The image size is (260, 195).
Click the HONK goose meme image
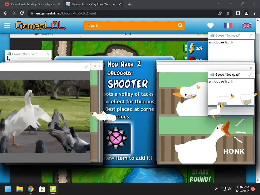206,140
